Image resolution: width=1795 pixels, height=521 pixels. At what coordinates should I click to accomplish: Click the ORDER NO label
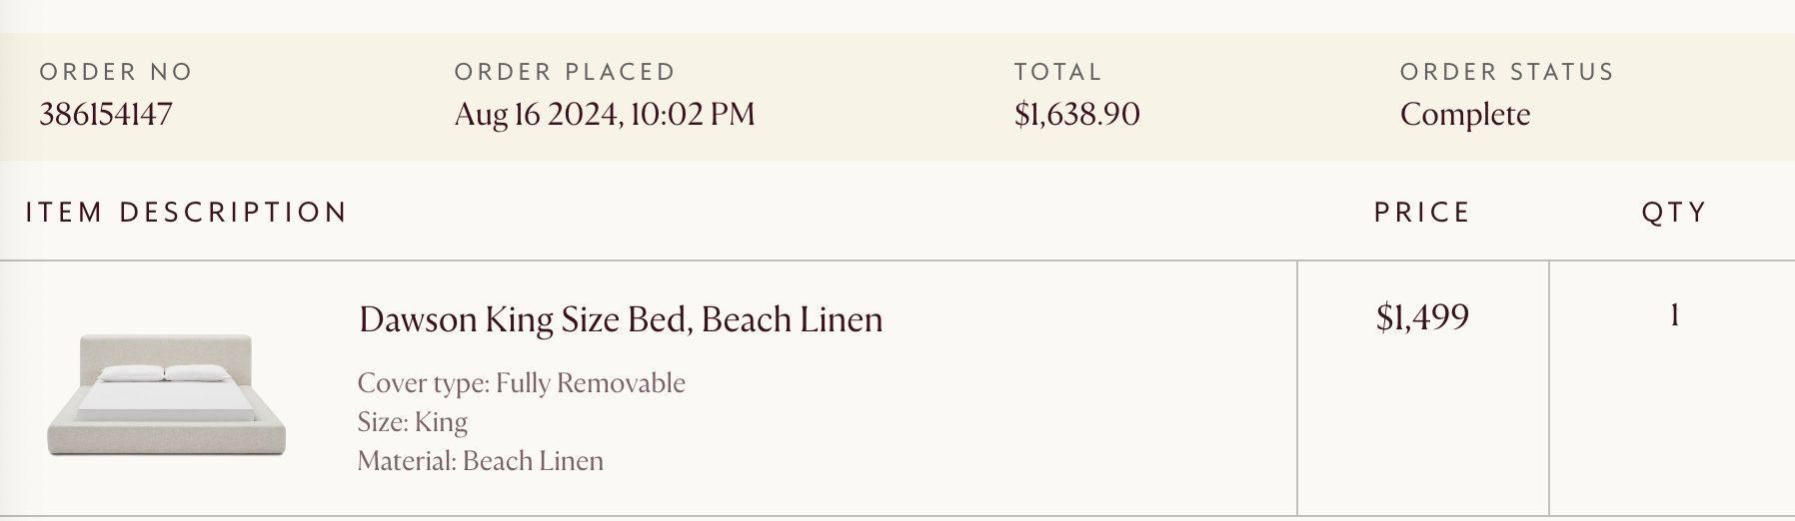click(116, 72)
